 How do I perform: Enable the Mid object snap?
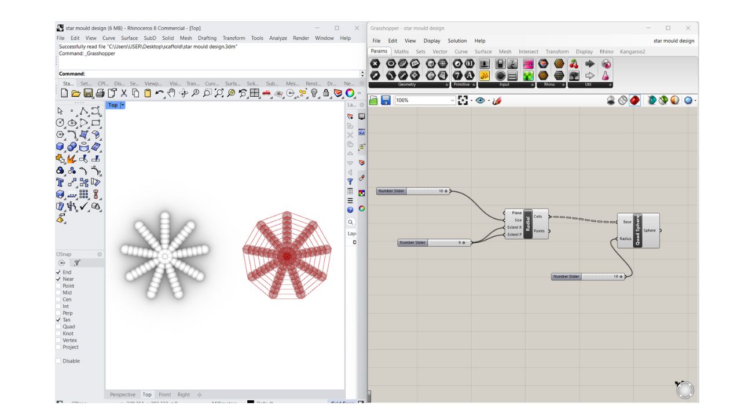58,293
